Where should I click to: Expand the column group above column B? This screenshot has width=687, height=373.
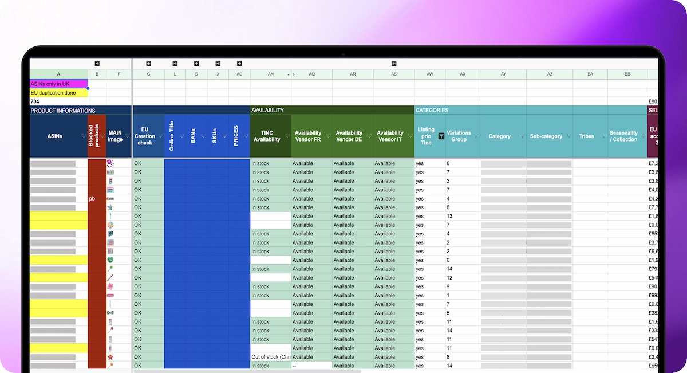click(x=97, y=64)
